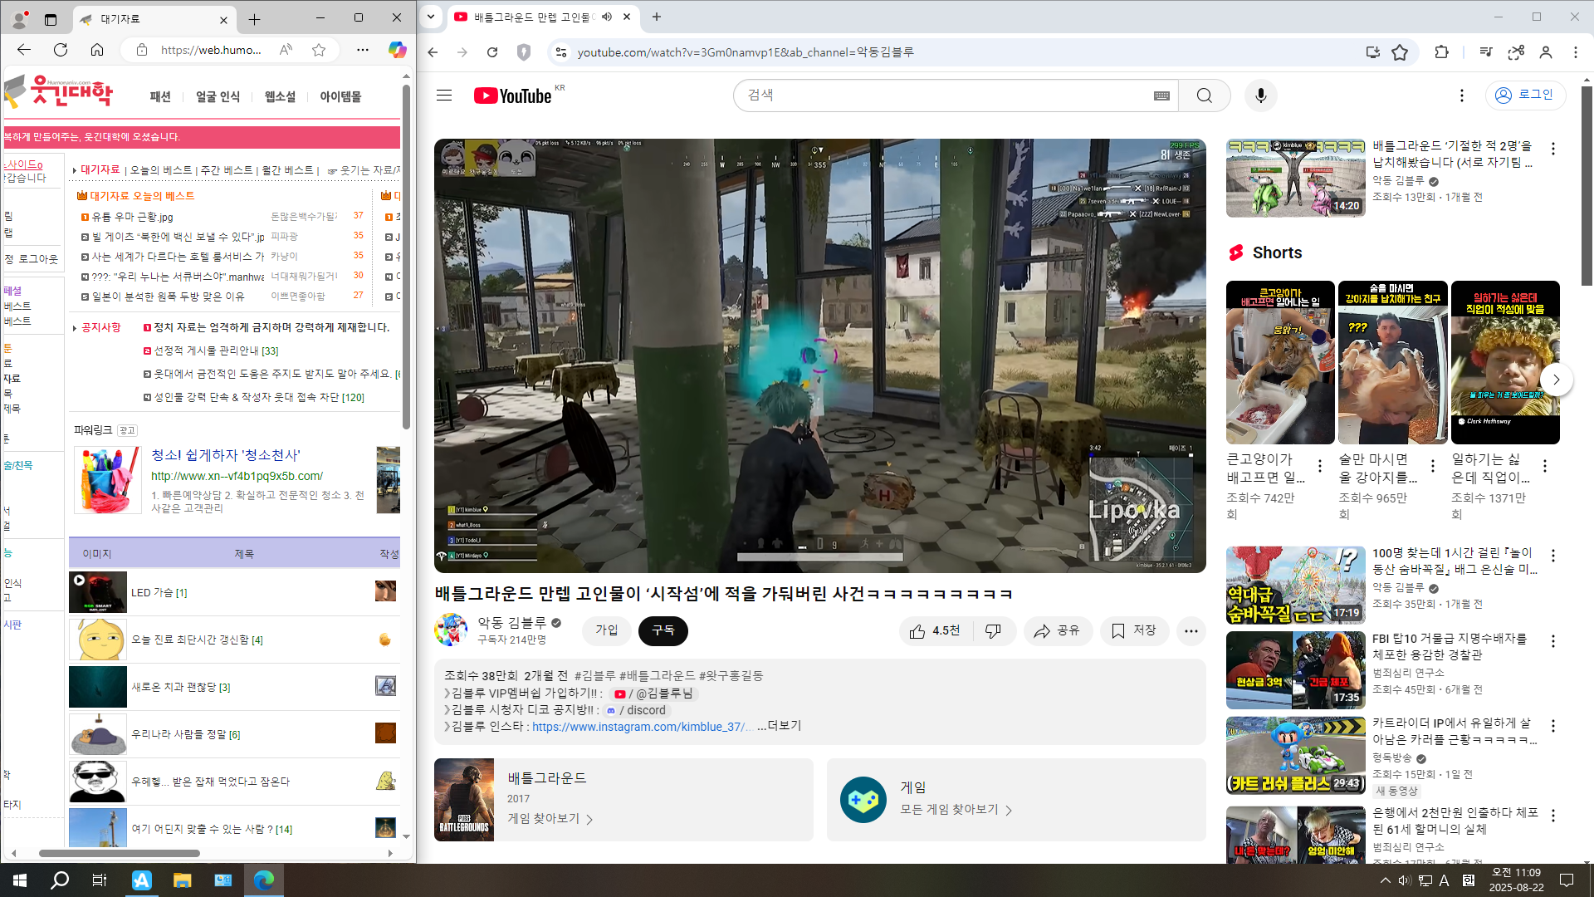Open 악동 김블루 channel avatar
Image resolution: width=1594 pixels, height=897 pixels.
451,630
